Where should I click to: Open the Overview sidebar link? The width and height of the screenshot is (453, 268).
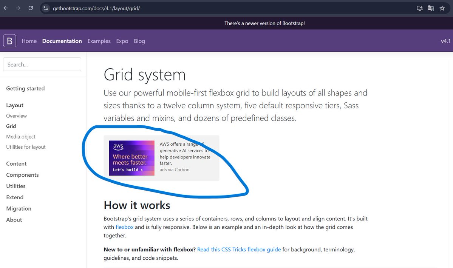click(17, 116)
